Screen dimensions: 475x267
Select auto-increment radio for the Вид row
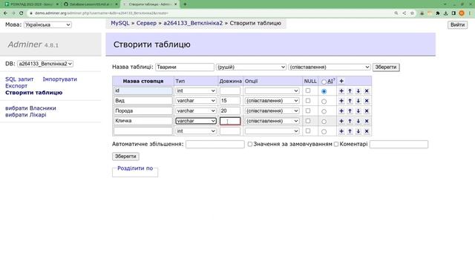pyautogui.click(x=324, y=102)
